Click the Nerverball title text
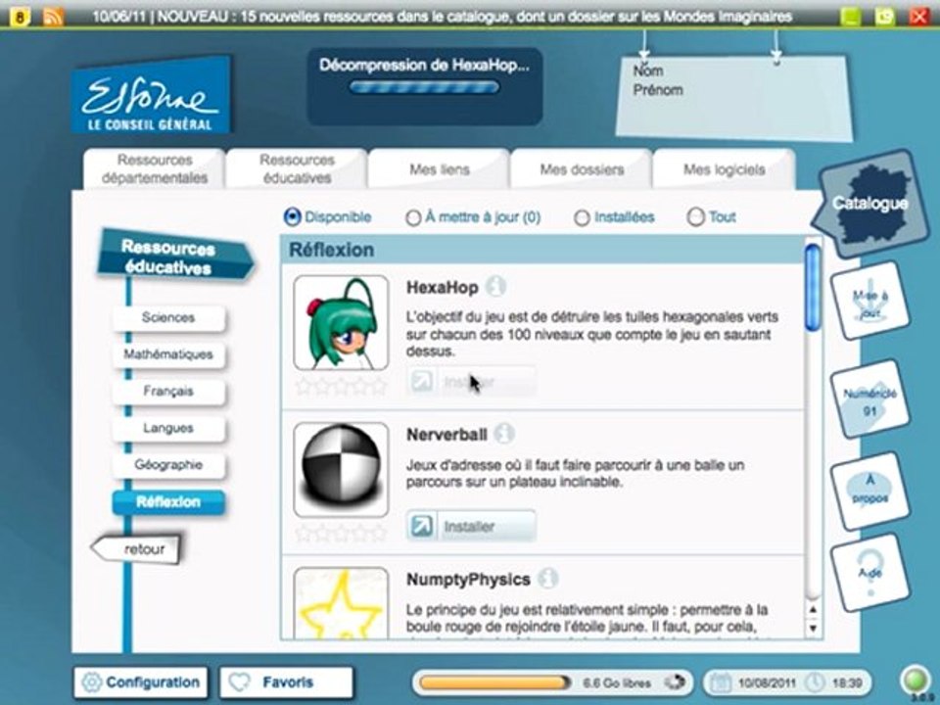This screenshot has height=705, width=940. pos(446,434)
